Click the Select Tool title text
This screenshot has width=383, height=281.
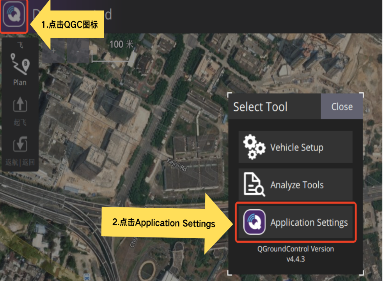pyautogui.click(x=261, y=107)
